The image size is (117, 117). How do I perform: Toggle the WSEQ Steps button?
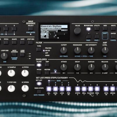[39, 92]
